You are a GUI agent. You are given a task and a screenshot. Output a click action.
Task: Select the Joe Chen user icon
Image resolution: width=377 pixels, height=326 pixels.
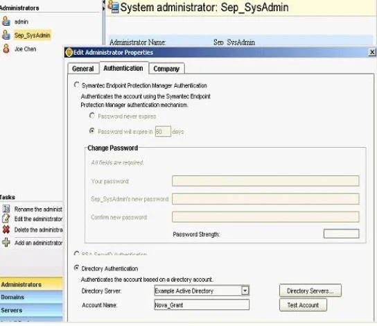pos(6,49)
